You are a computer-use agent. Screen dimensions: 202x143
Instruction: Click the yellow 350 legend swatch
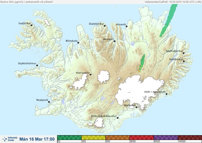[x=93, y=138]
